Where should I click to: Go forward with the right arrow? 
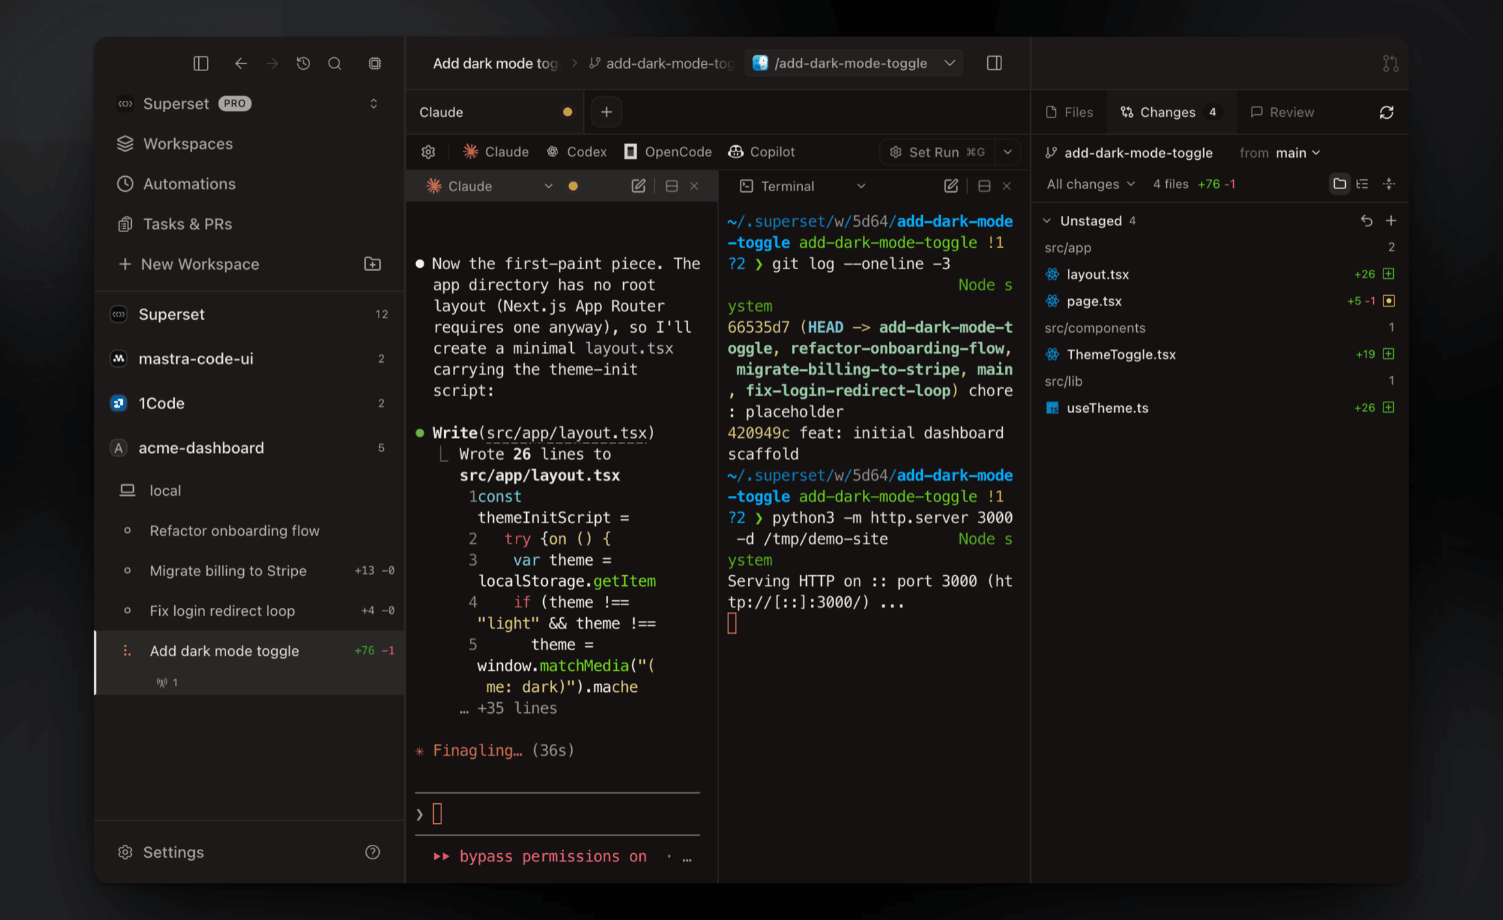pos(273,64)
